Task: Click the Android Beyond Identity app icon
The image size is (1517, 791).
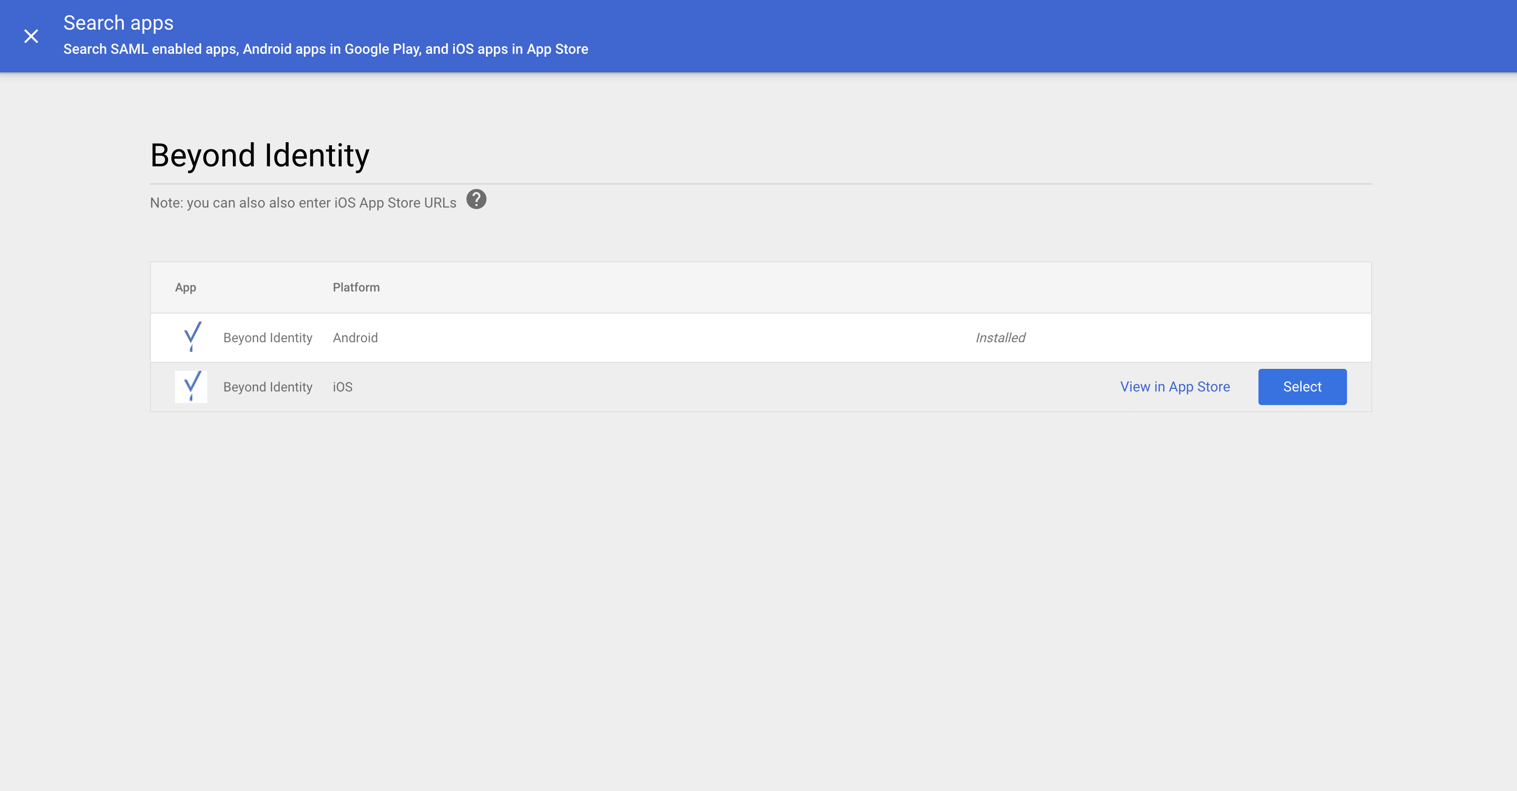Action: pos(192,337)
